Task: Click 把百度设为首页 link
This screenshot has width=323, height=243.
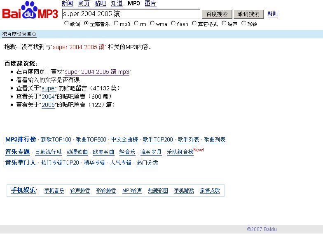Action: [19, 34]
